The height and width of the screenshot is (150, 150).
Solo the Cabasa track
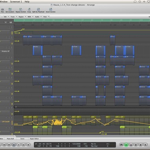11,88
